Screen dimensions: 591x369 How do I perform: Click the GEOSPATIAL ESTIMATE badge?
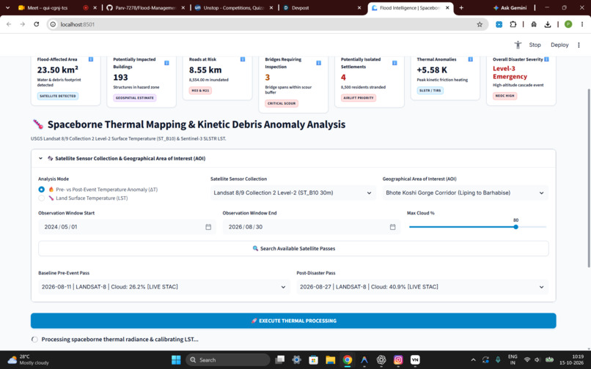pyautogui.click(x=135, y=98)
